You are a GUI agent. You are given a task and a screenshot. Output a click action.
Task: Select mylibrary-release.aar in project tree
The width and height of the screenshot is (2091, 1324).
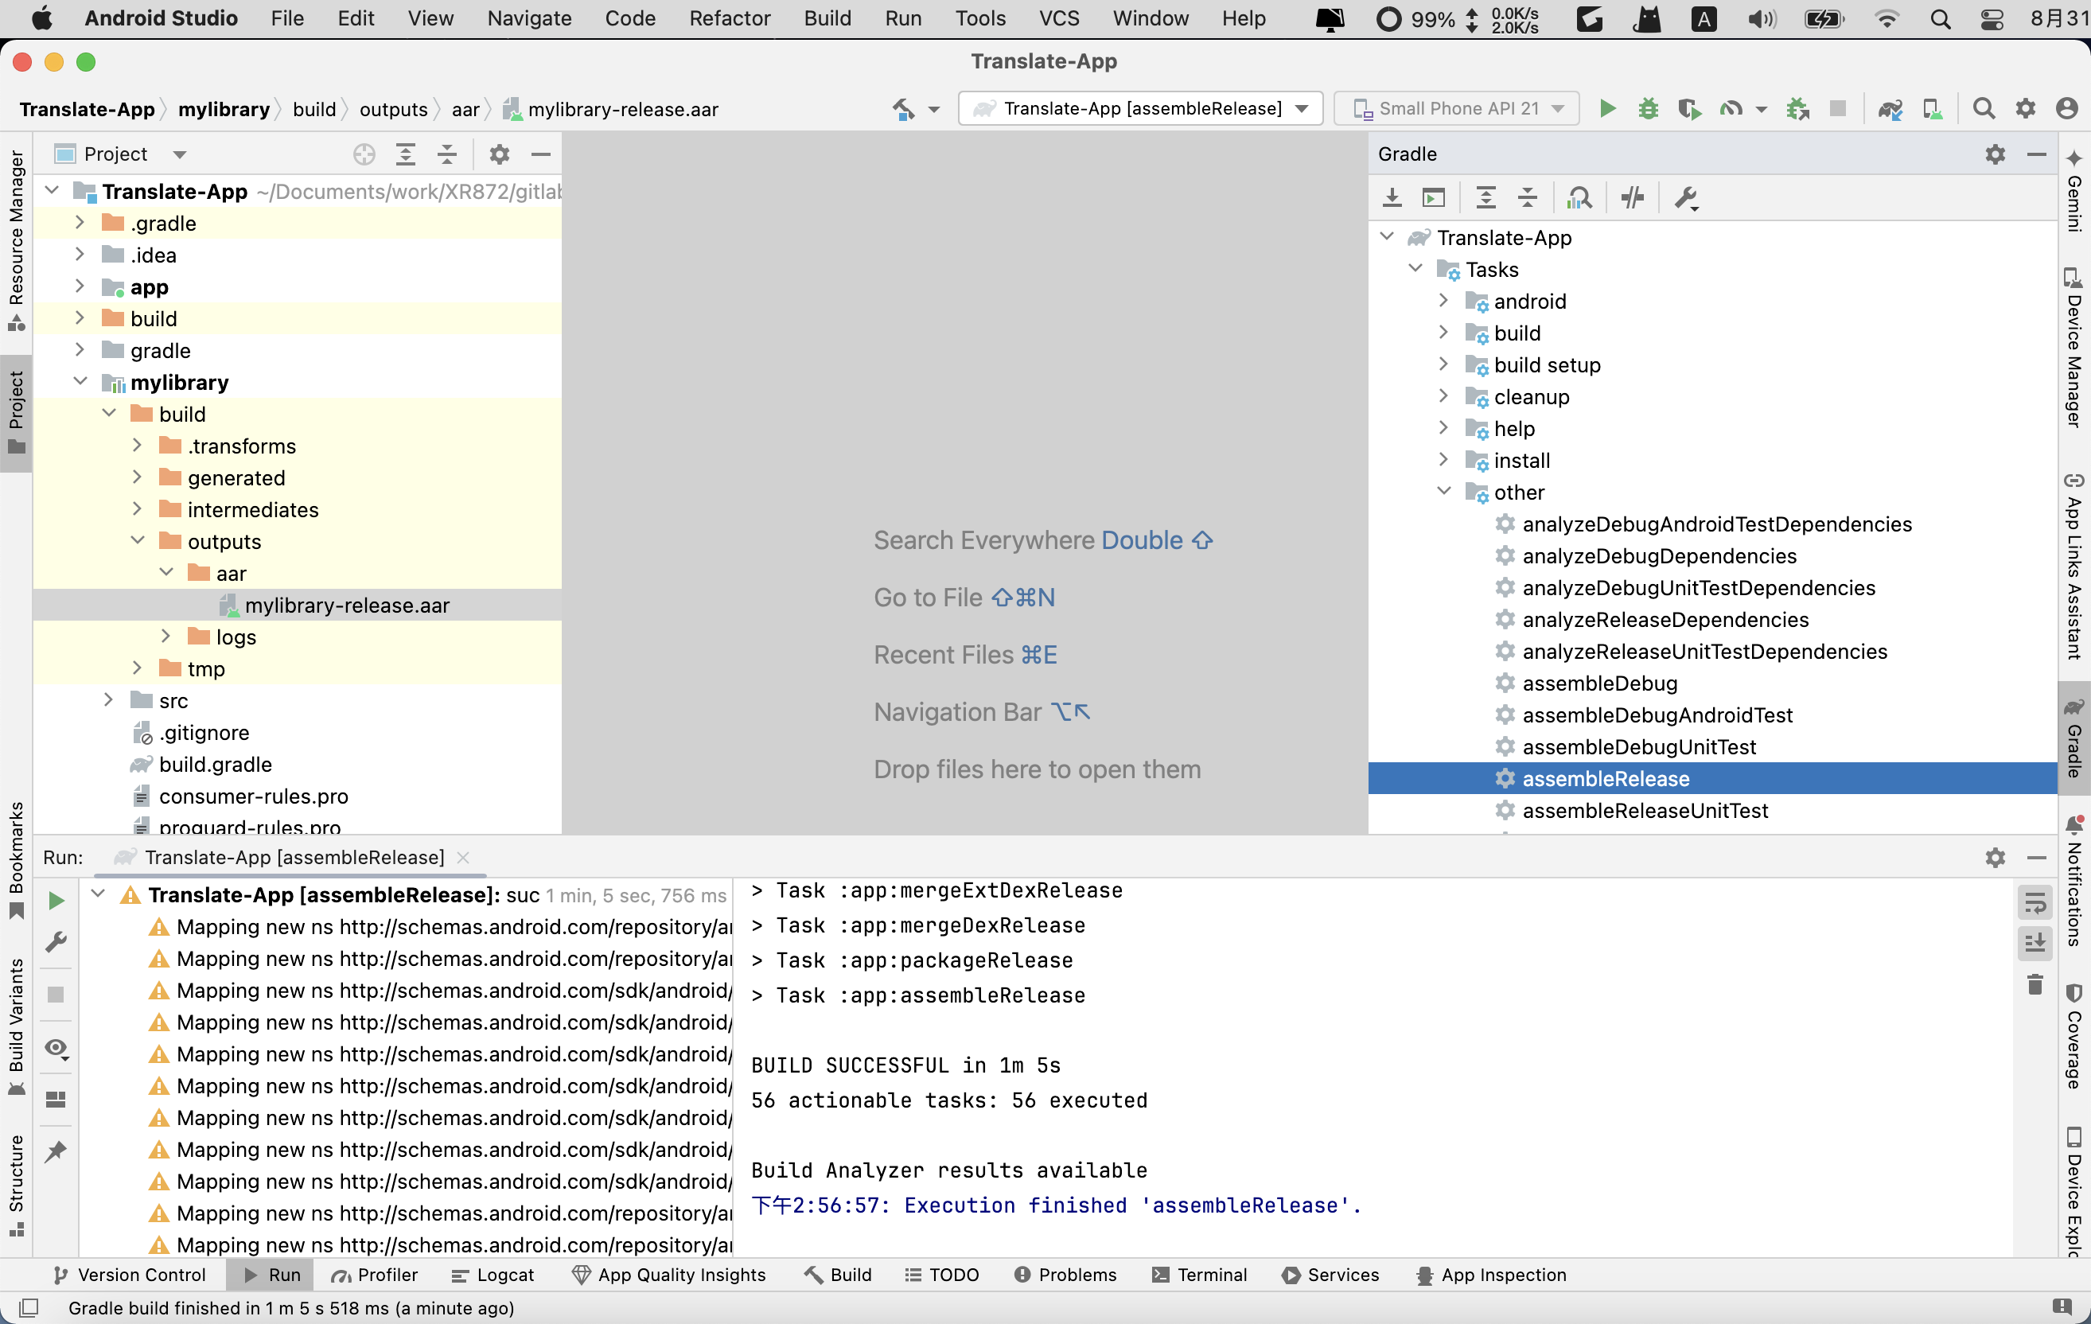click(297, 606)
